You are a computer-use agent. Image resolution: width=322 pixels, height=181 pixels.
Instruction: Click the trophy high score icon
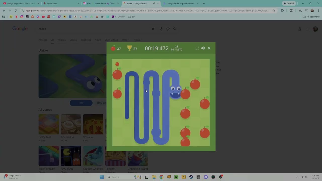click(129, 48)
